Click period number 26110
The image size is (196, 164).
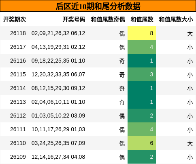(x=18, y=143)
